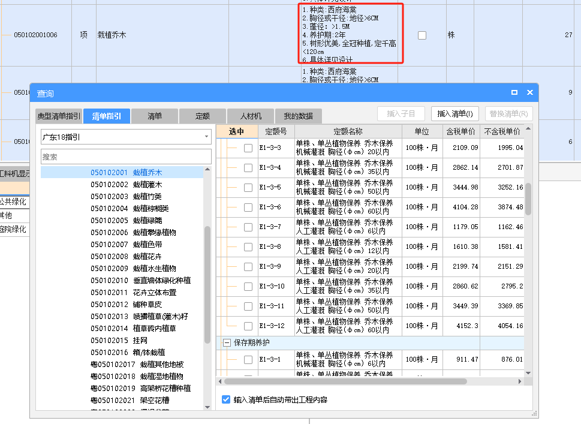
Task: Check the box for quota E1-3-9
Action: 248,267
